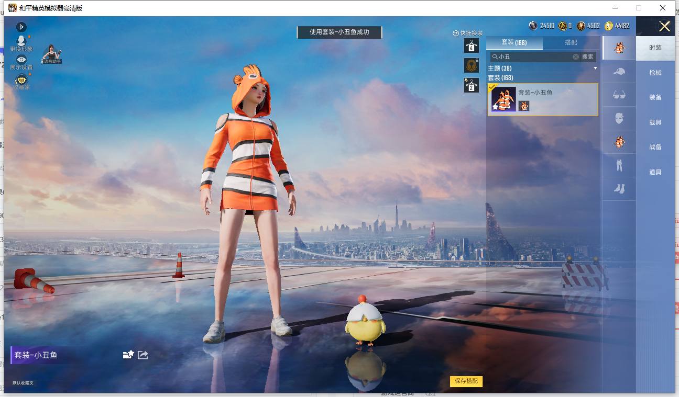Open the 战备 tab
This screenshot has width=679, height=397.
(x=655, y=147)
